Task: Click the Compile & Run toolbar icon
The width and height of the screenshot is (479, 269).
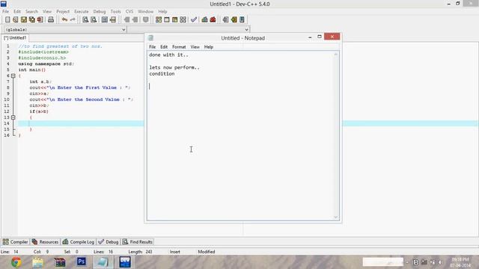Action: click(174, 19)
